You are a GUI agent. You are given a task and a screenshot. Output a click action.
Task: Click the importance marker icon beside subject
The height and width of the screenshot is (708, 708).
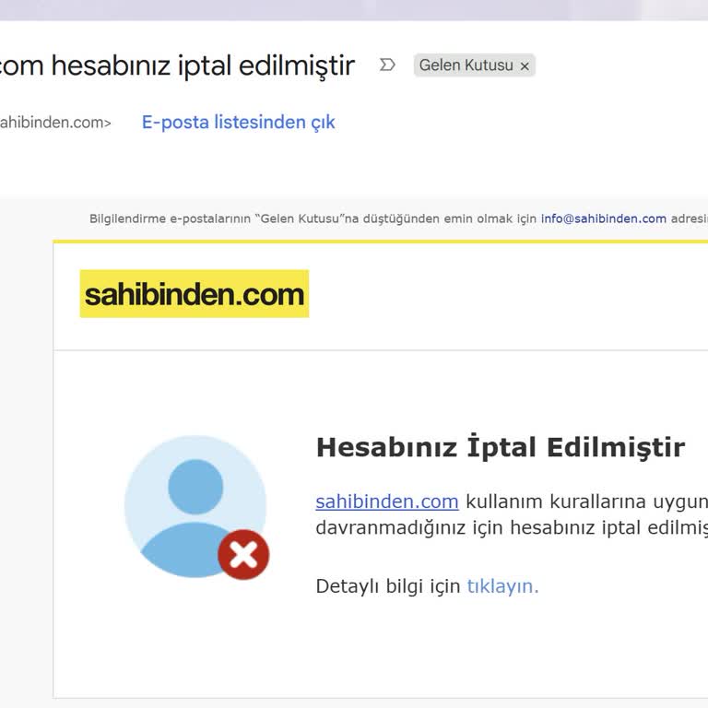387,65
